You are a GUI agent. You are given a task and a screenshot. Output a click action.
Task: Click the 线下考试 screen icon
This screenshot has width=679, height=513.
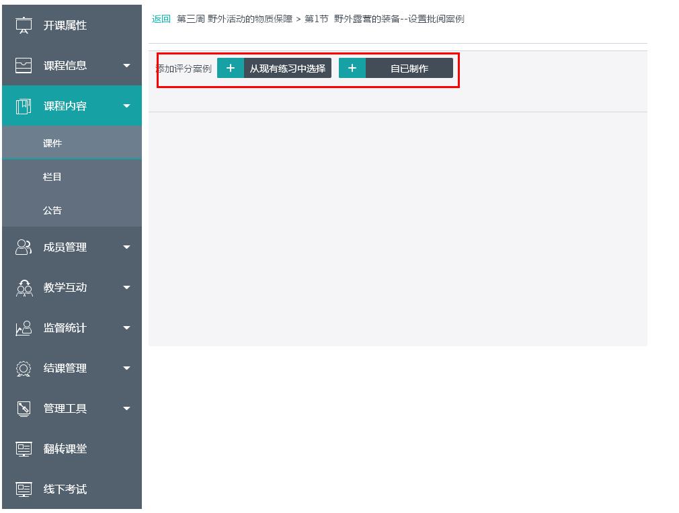click(24, 489)
